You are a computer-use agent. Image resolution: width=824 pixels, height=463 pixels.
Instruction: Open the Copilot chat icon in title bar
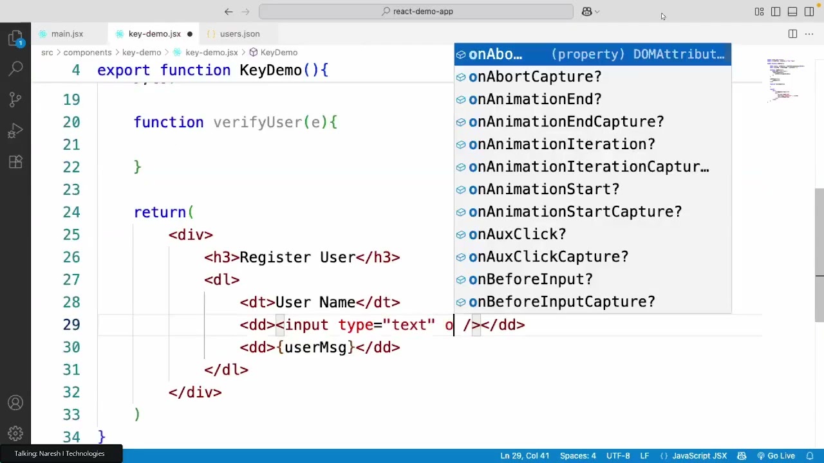coord(586,12)
